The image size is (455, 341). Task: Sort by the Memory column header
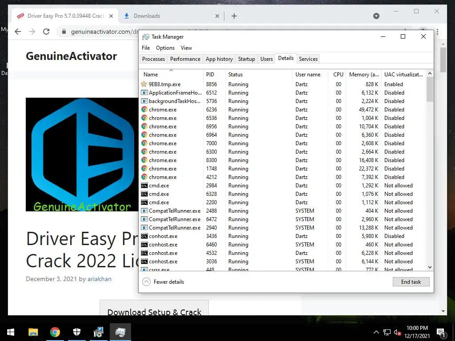point(363,74)
